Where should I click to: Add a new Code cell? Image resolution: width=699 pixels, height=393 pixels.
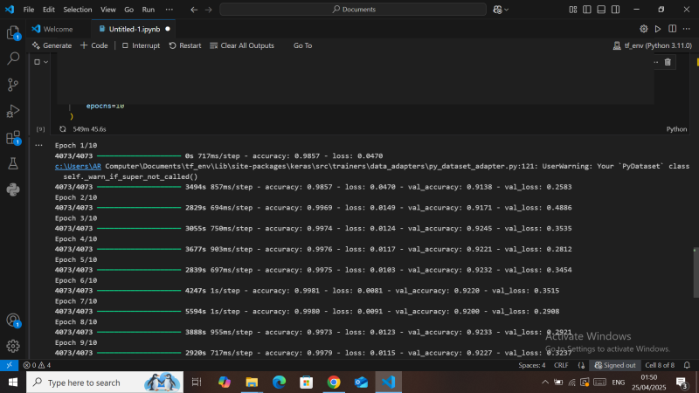[94, 45]
